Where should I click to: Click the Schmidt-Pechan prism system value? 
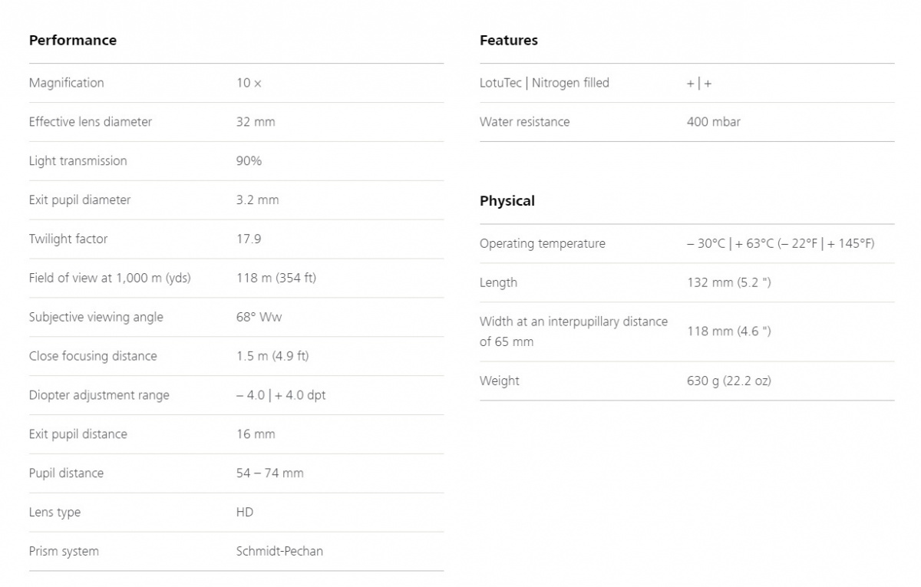pos(279,552)
